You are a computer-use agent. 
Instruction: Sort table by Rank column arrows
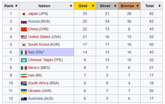coord(16,6)
